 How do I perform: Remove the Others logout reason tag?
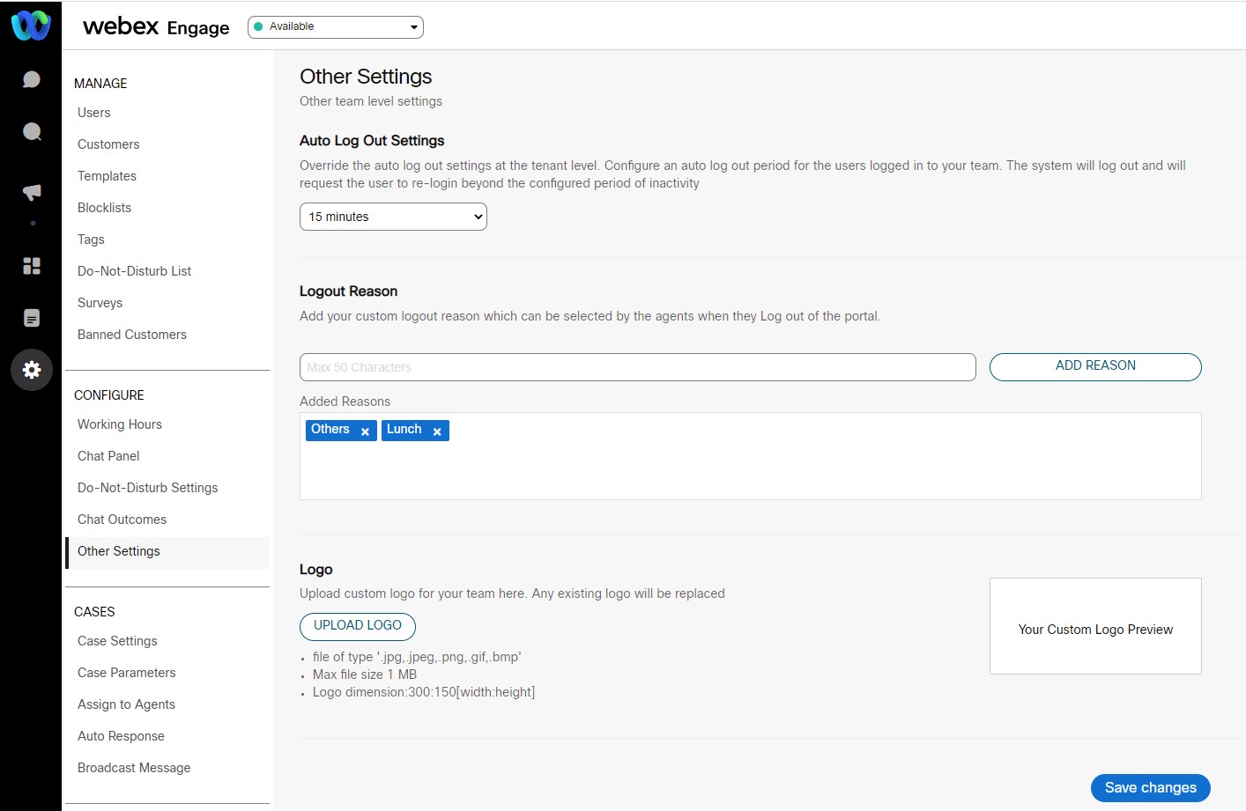[x=365, y=431]
